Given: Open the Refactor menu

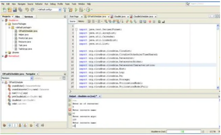Looking at the screenshot, I should 39,4.
